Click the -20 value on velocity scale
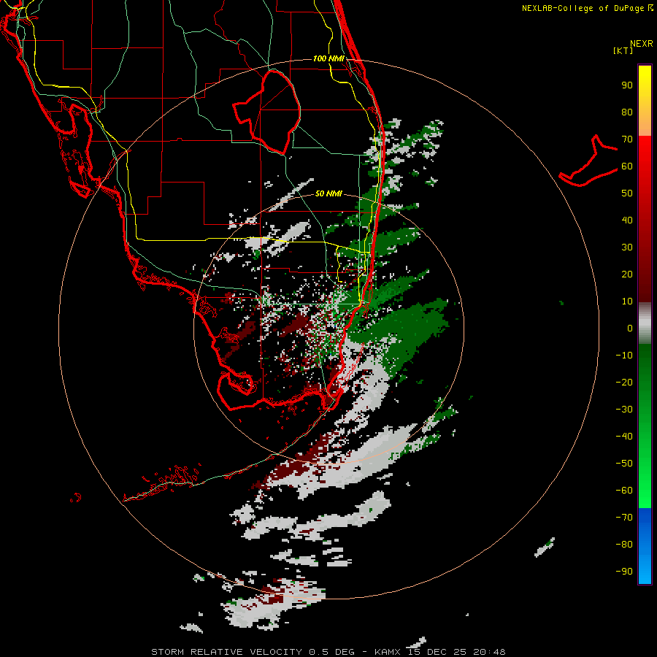This screenshot has height=657, width=657. tap(624, 383)
